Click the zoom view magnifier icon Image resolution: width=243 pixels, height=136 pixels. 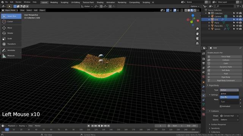[197, 29]
